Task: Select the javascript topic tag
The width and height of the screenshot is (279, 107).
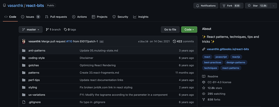Action: pyautogui.click(x=221, y=57)
